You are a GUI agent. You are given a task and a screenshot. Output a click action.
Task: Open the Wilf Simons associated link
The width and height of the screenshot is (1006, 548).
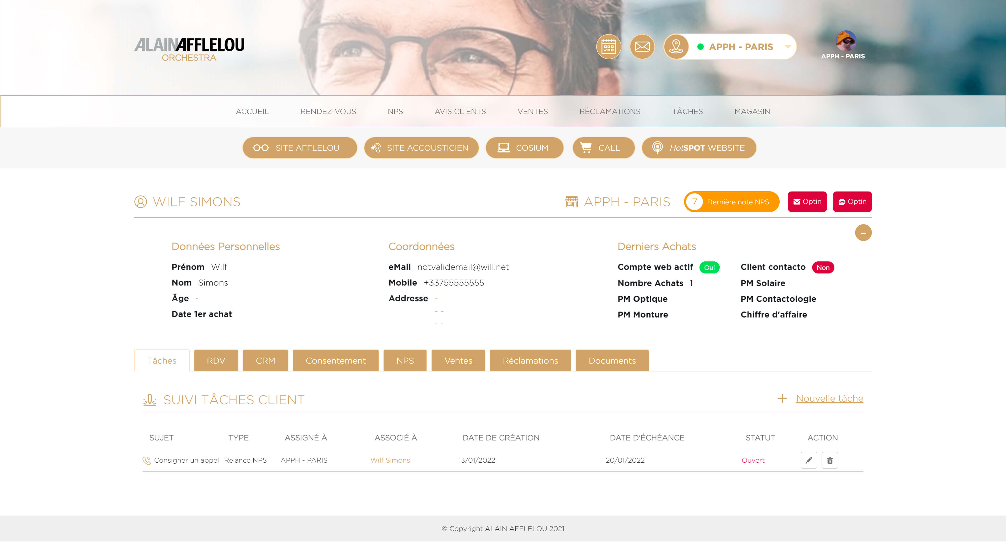390,460
